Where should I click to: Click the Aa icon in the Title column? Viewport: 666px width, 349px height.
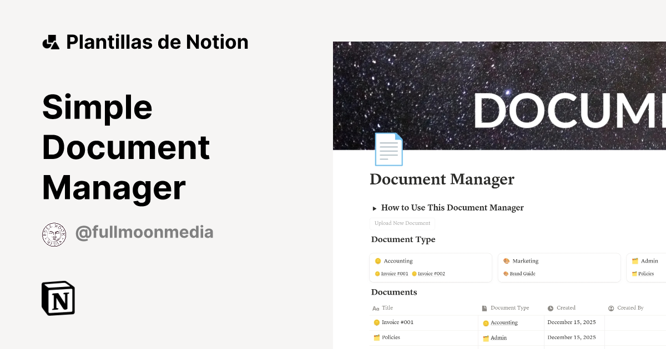375,308
